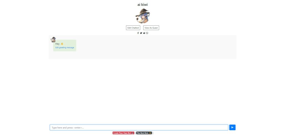The height and width of the screenshot is (135, 285).
Task: Click the Hey text in greeting message
Action: 57,44
